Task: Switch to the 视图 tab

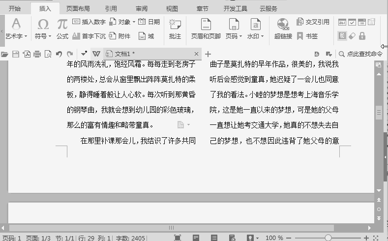Action: [x=172, y=9]
